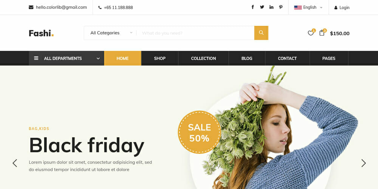Open the All Categories dropdown
378x189 pixels.
click(x=112, y=33)
